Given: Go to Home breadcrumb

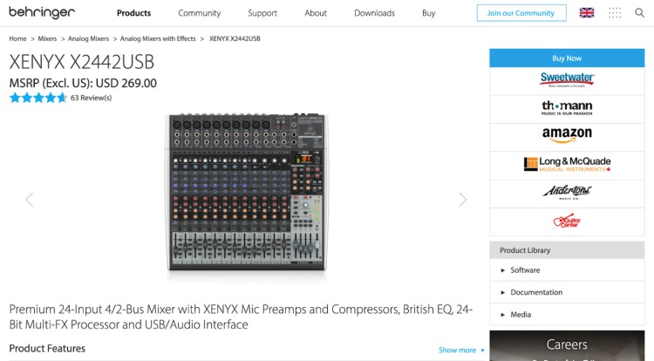Looking at the screenshot, I should click(x=18, y=38).
